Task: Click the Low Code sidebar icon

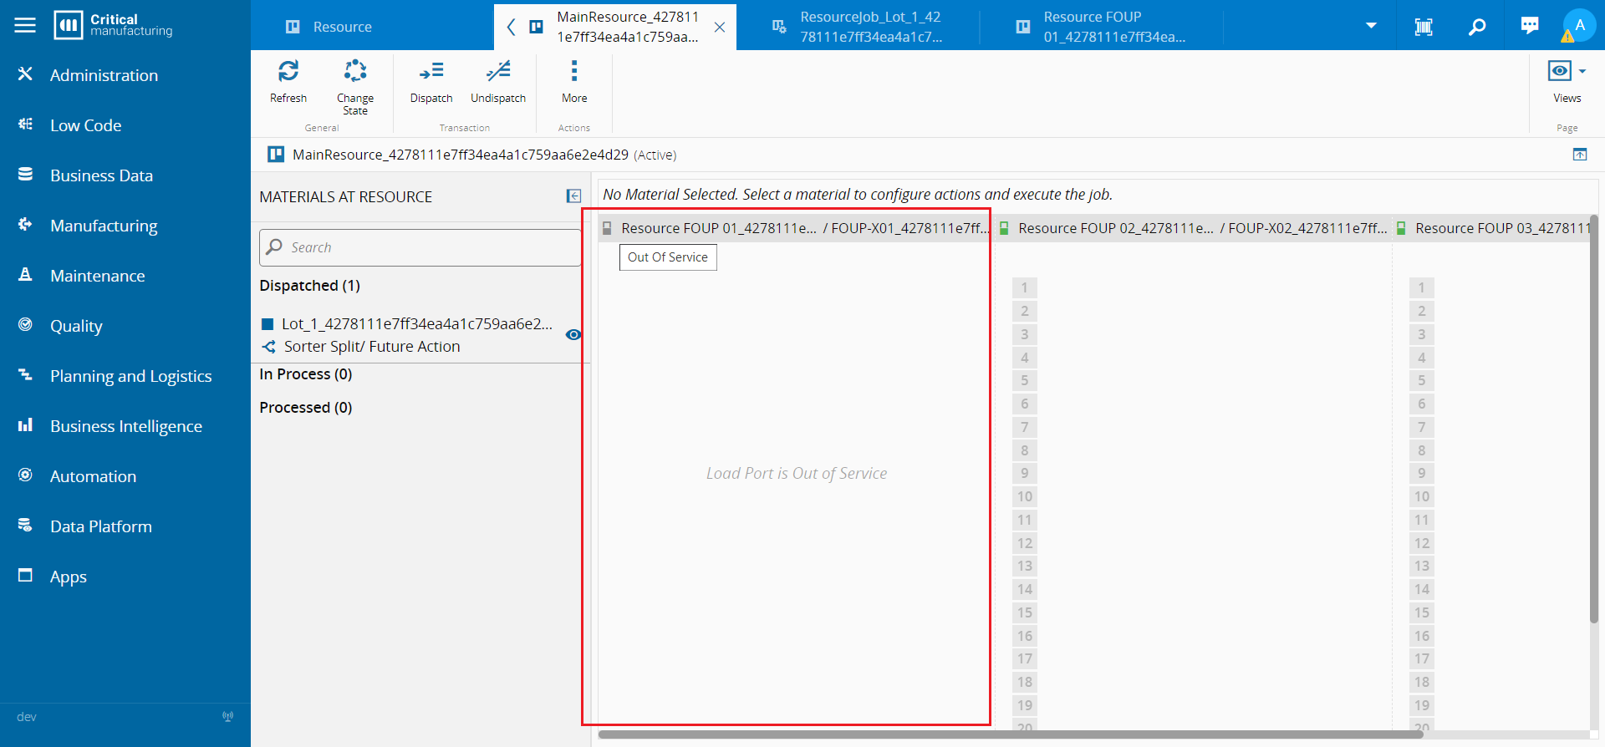Action: tap(25, 124)
